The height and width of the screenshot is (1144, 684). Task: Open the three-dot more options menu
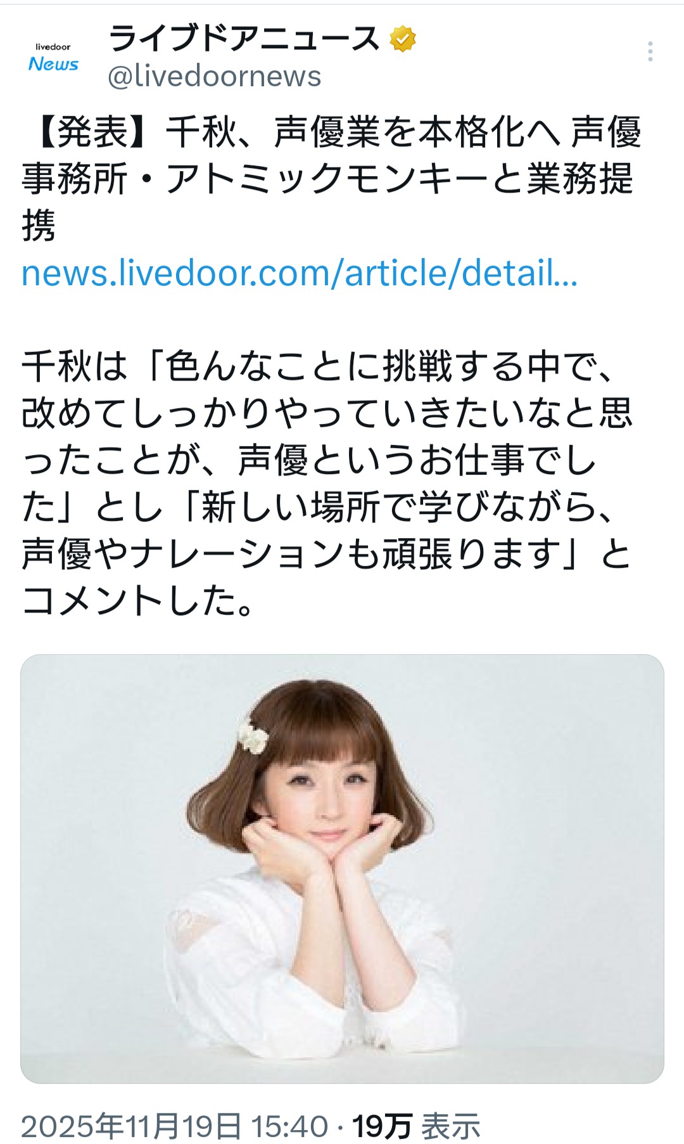coord(650,52)
